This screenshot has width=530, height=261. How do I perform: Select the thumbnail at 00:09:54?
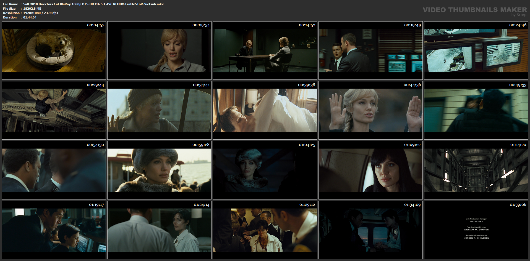click(159, 50)
